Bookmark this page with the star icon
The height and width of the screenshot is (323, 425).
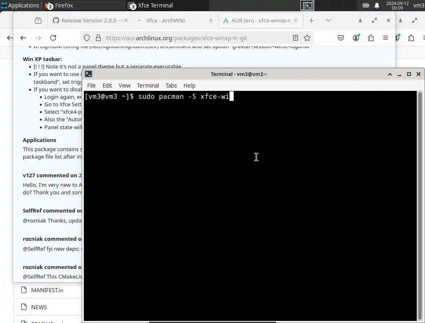pyautogui.click(x=307, y=38)
